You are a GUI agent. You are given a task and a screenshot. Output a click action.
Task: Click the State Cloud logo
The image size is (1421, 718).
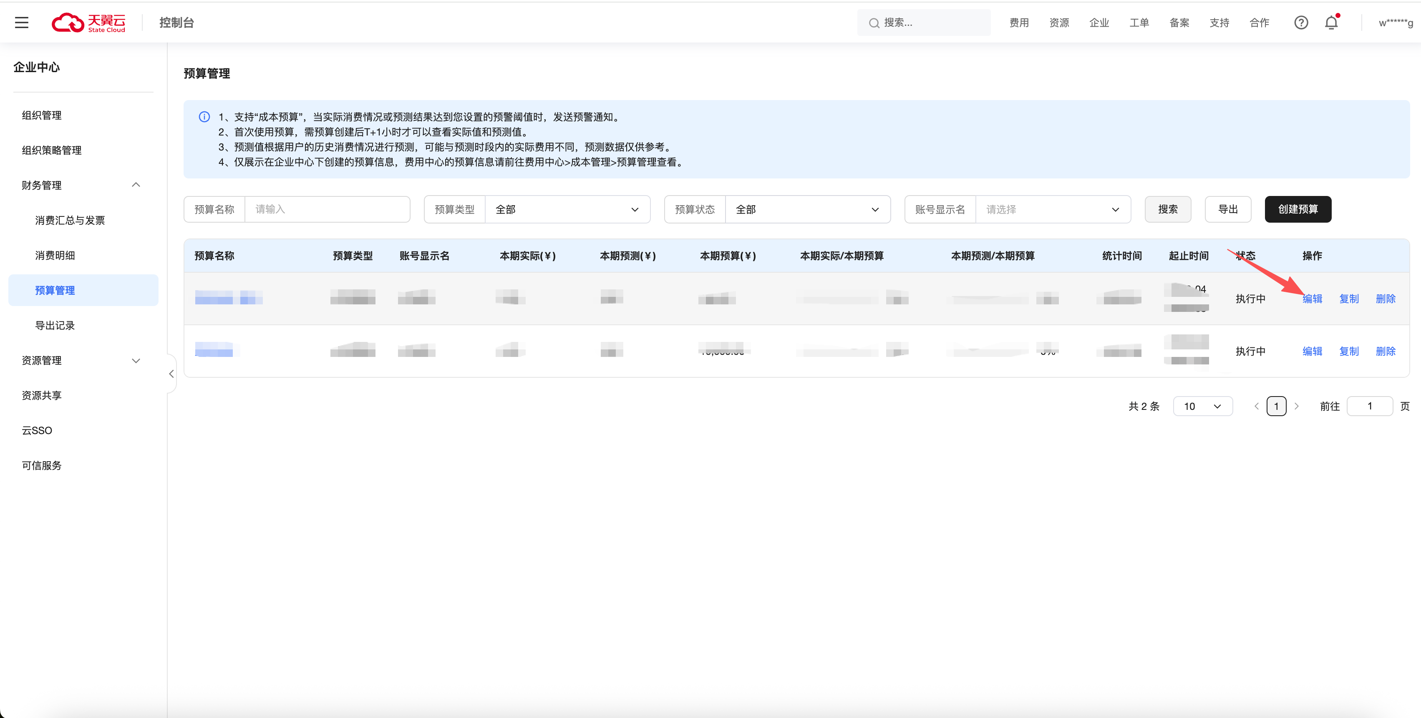pos(89,23)
